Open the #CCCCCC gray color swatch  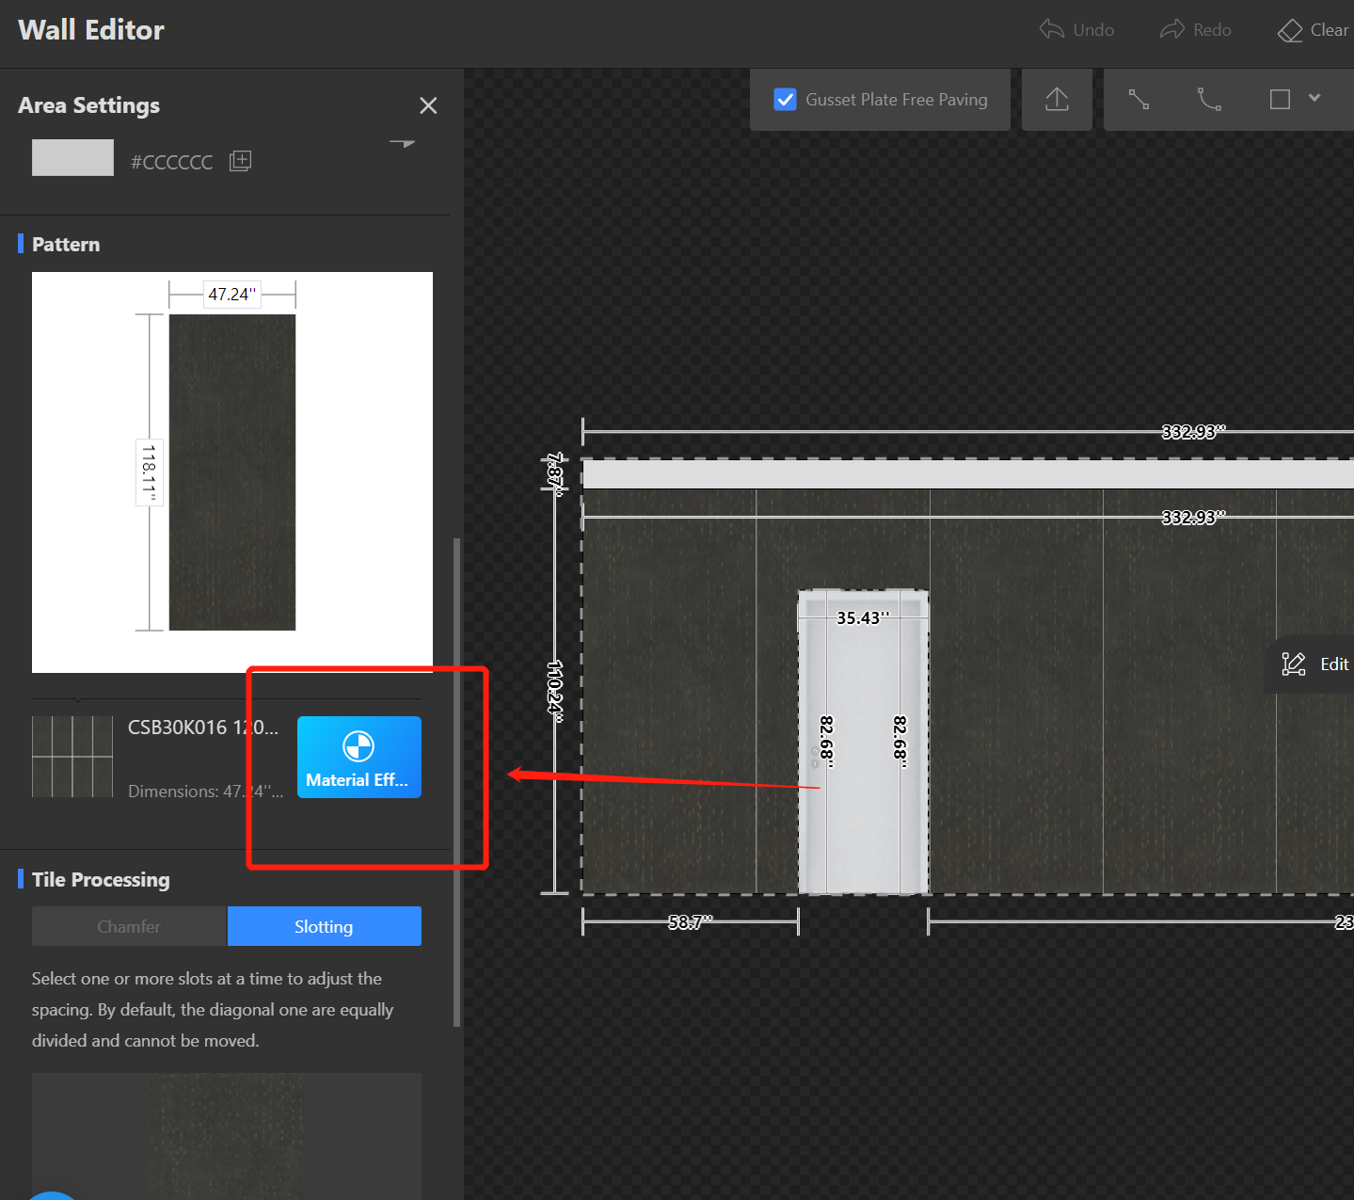click(72, 158)
